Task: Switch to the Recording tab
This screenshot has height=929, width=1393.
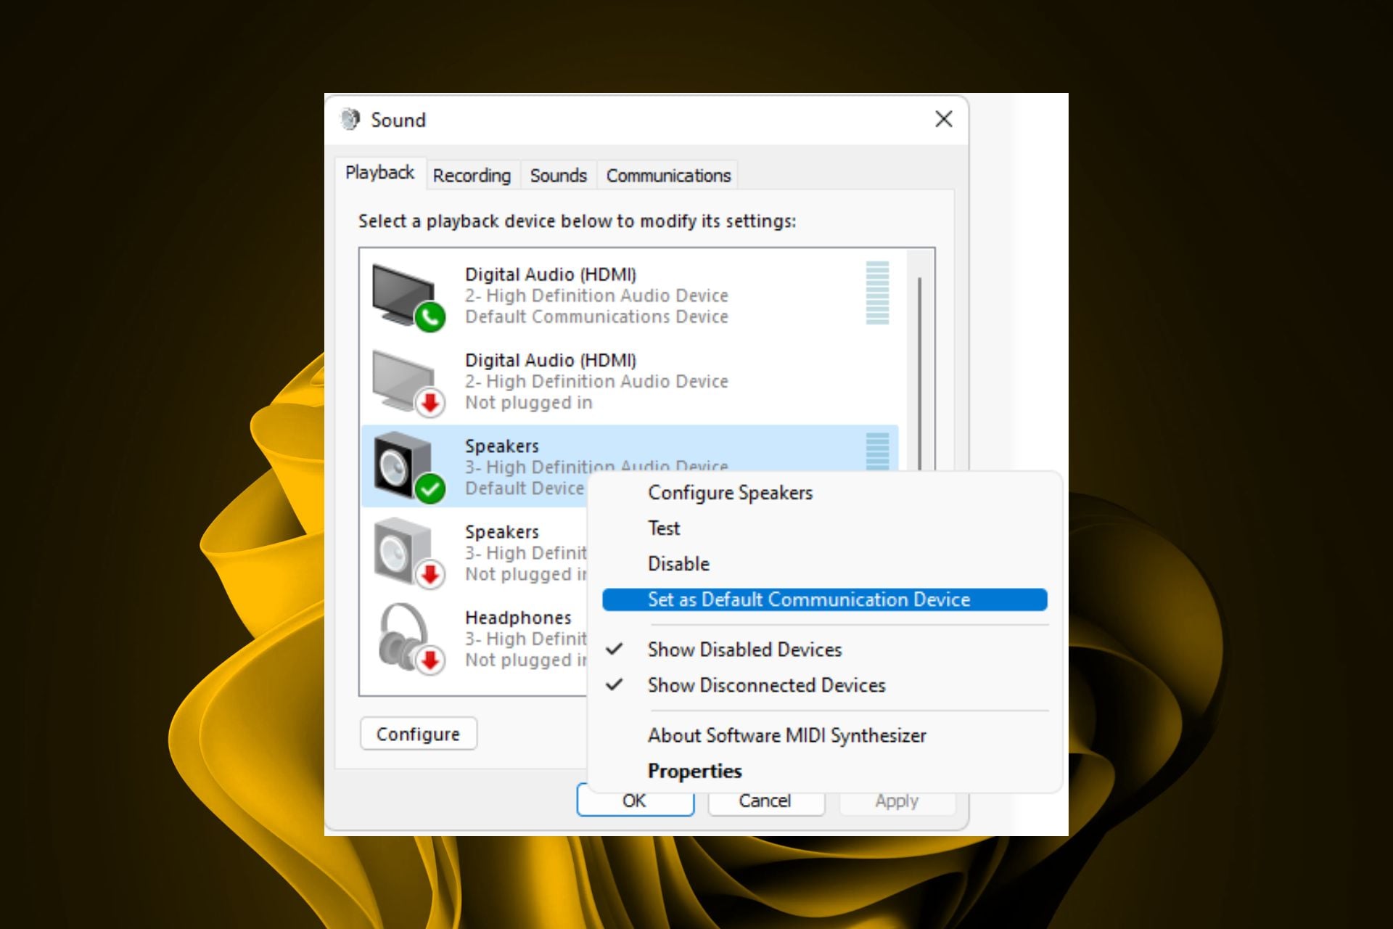Action: click(x=472, y=176)
